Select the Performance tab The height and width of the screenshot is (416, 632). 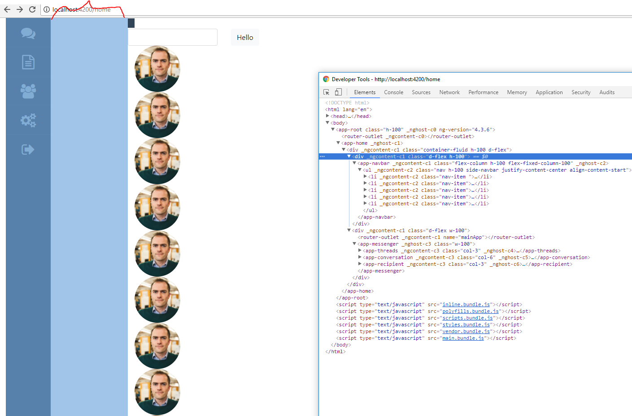483,92
